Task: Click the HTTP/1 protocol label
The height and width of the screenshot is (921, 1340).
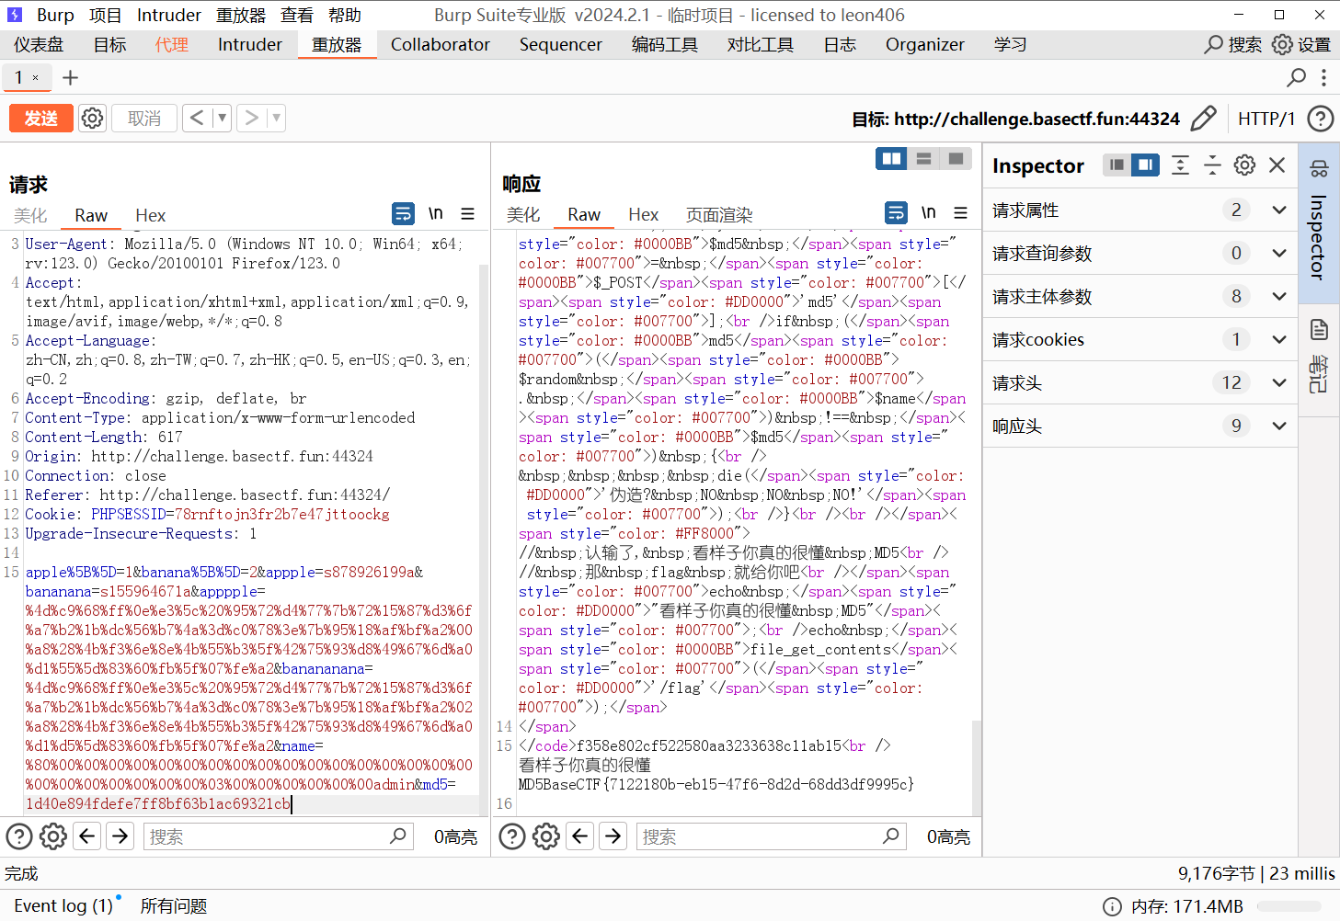Action: 1266,119
